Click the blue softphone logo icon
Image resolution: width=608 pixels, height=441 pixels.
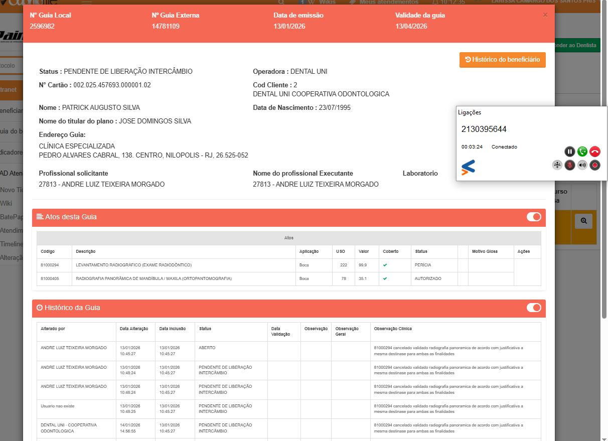click(x=468, y=168)
